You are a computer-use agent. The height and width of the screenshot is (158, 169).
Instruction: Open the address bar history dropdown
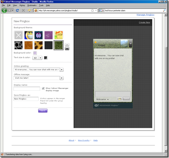tap(96, 10)
